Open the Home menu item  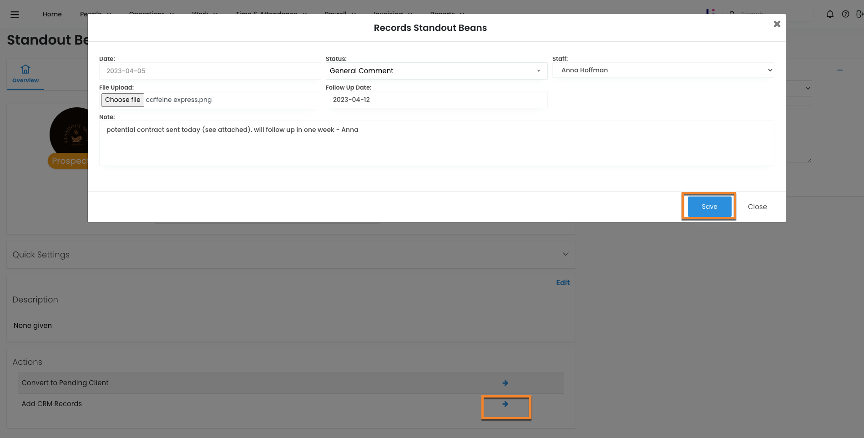tap(52, 14)
